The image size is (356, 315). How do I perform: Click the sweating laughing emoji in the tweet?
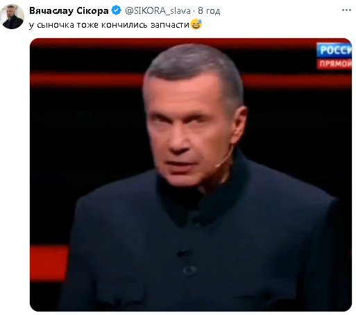coord(196,24)
